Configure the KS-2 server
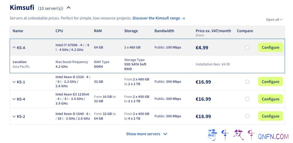The width and height of the screenshot is (293, 143). [x=270, y=116]
